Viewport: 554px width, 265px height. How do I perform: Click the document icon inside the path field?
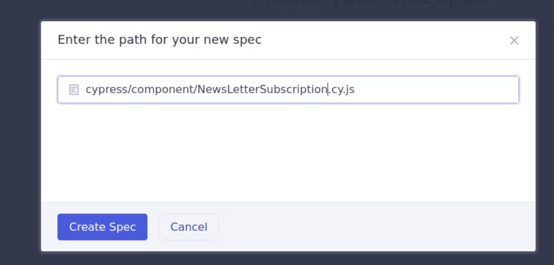pos(74,90)
